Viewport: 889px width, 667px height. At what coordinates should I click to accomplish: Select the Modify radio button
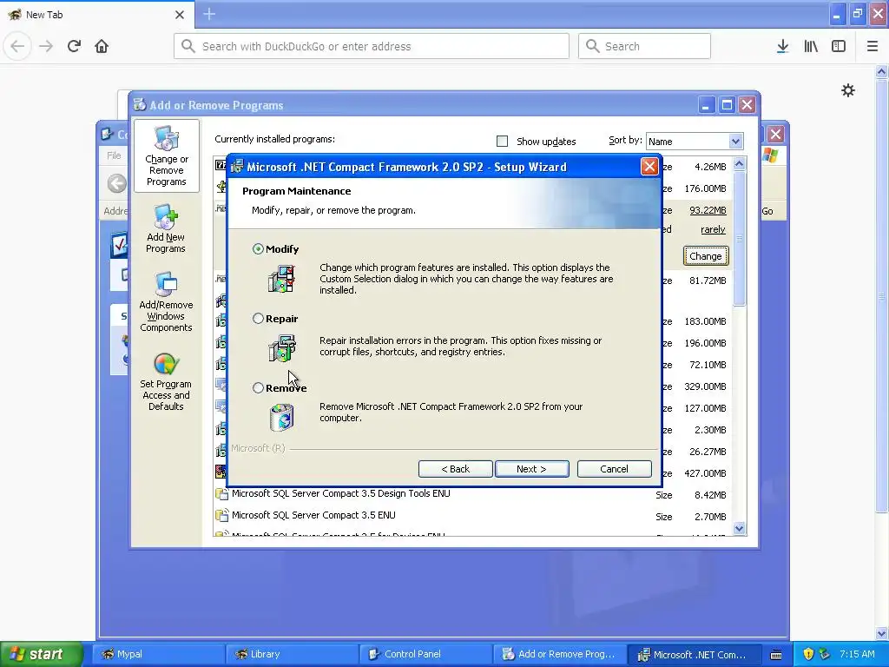point(258,249)
